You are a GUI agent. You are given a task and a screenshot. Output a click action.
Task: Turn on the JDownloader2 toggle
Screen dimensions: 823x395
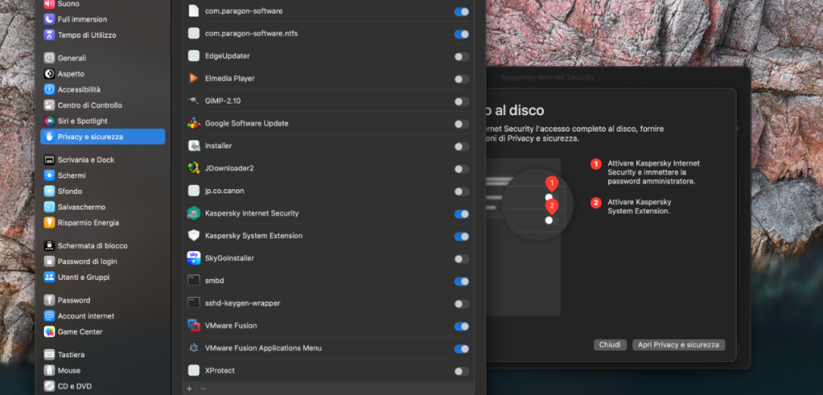[x=462, y=169]
